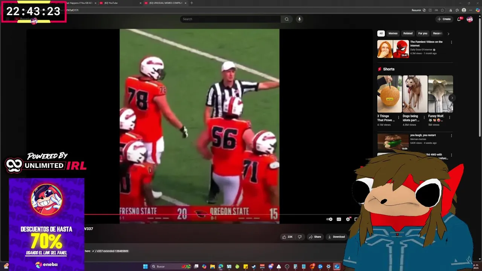Open the Dogs being idiots short
Viewport: 482px width, 271px height.
[415, 94]
